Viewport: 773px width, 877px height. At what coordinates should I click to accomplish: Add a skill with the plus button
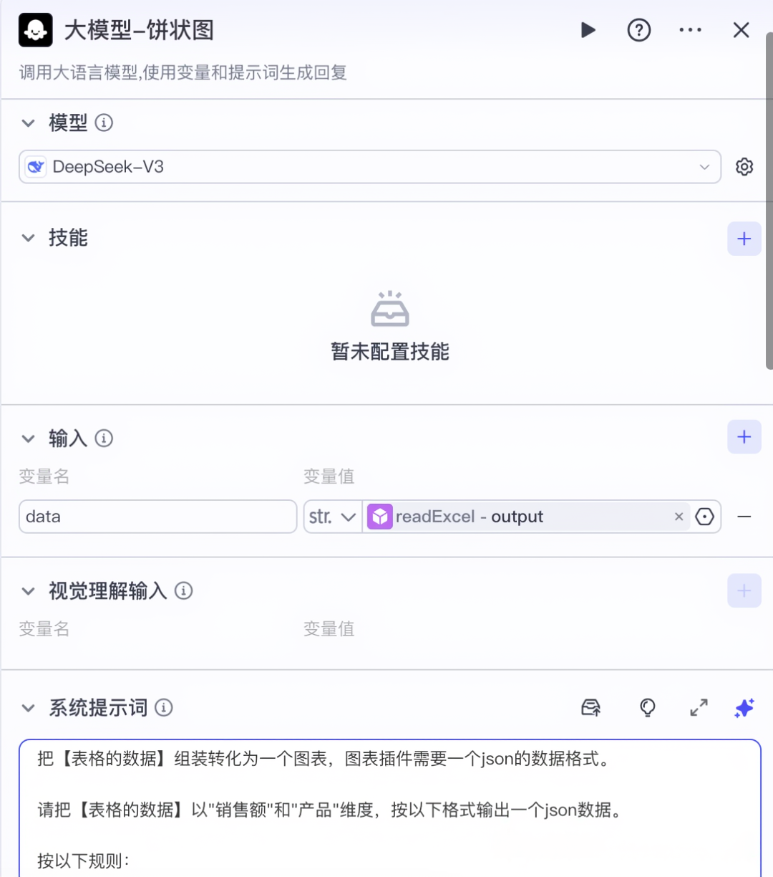pyautogui.click(x=744, y=239)
